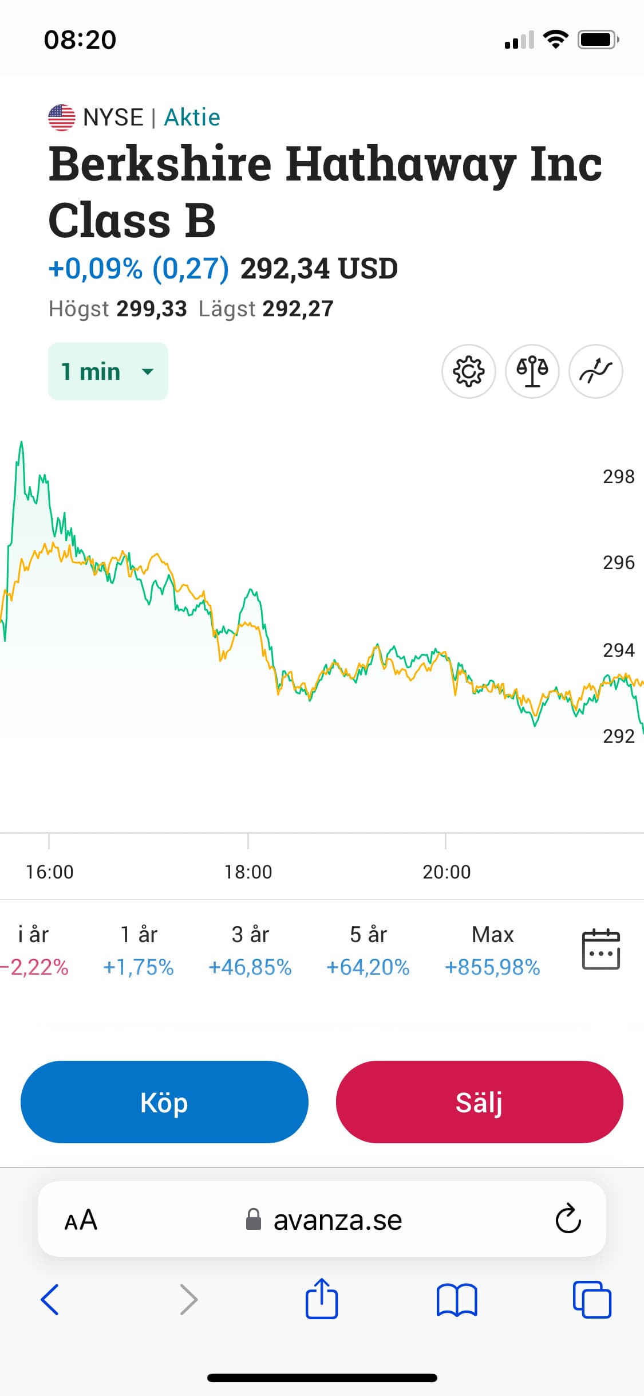Show open Safari tabs
The height and width of the screenshot is (1396, 644).
[x=591, y=1300]
